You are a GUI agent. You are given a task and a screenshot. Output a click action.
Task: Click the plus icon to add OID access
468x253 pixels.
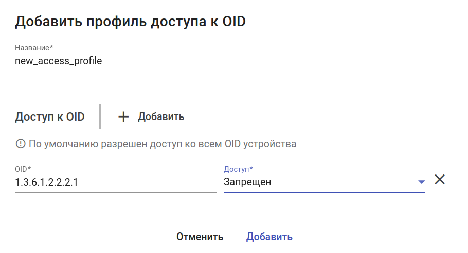[x=123, y=116]
